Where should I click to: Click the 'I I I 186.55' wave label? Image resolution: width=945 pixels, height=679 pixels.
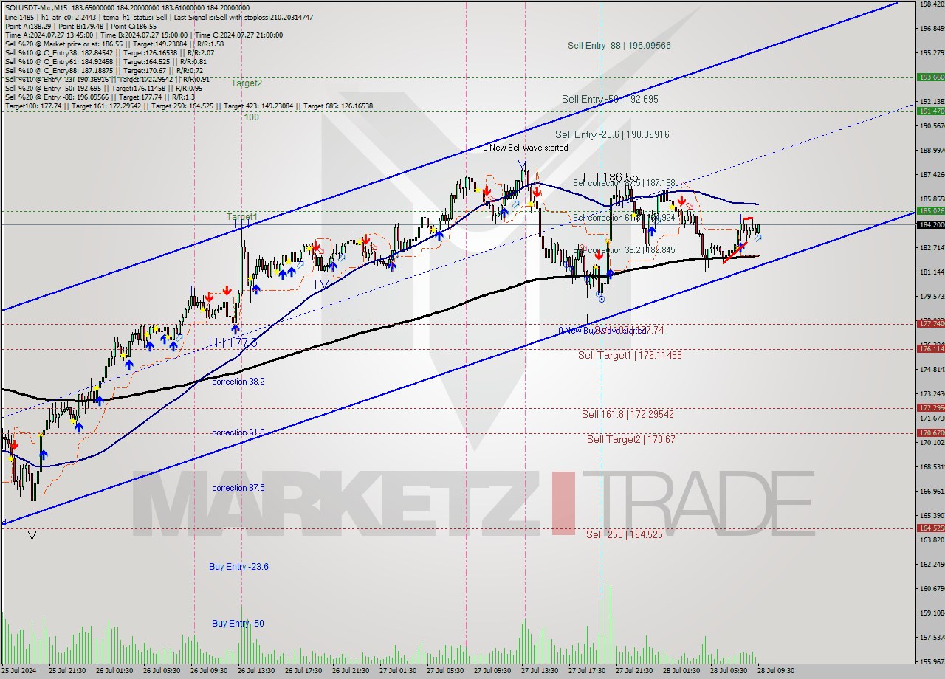[x=610, y=177]
